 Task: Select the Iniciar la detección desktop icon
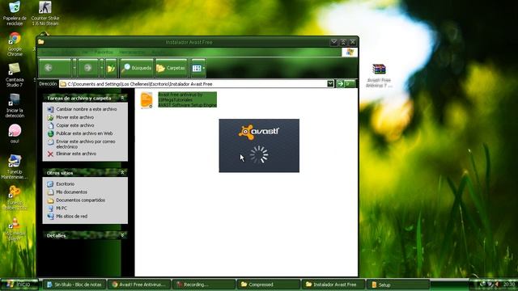coord(15,106)
